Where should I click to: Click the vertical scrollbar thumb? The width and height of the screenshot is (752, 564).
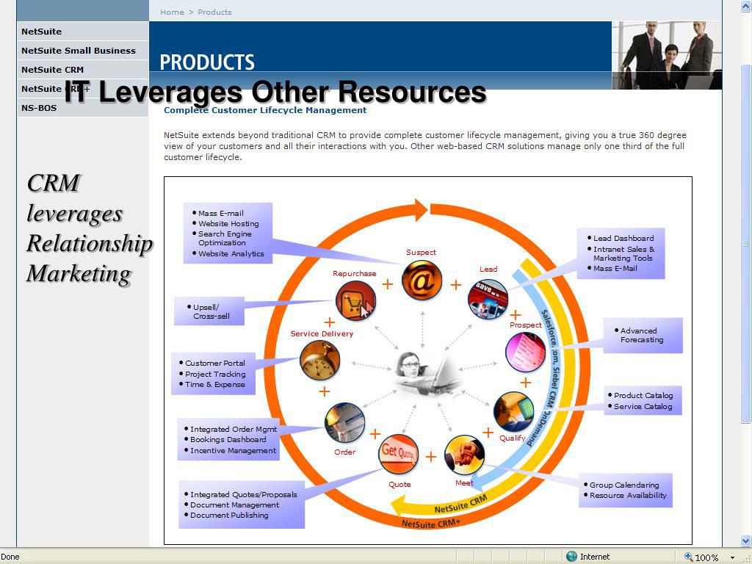746,244
